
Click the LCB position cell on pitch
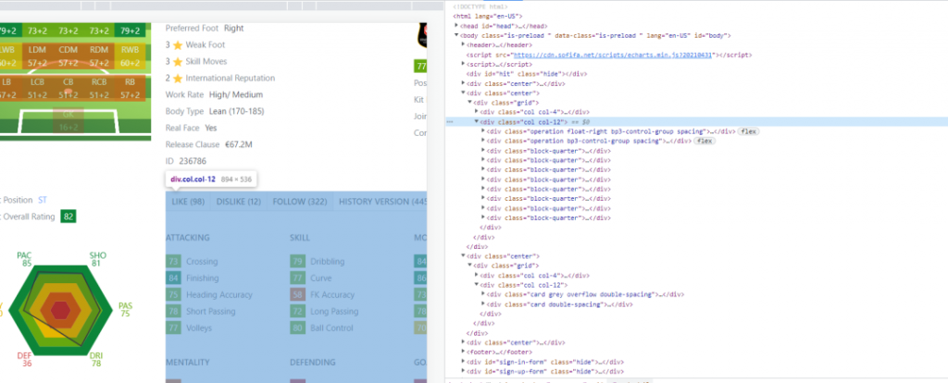click(x=37, y=88)
